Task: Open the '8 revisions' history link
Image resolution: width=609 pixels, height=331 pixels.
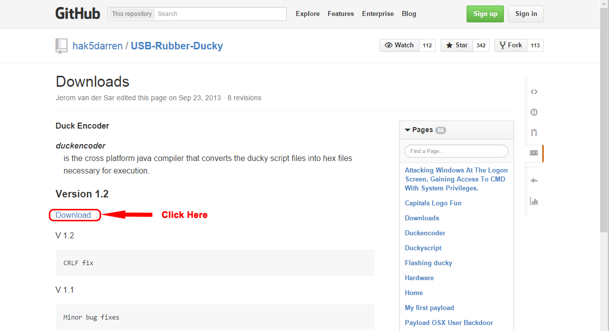Action: point(244,98)
